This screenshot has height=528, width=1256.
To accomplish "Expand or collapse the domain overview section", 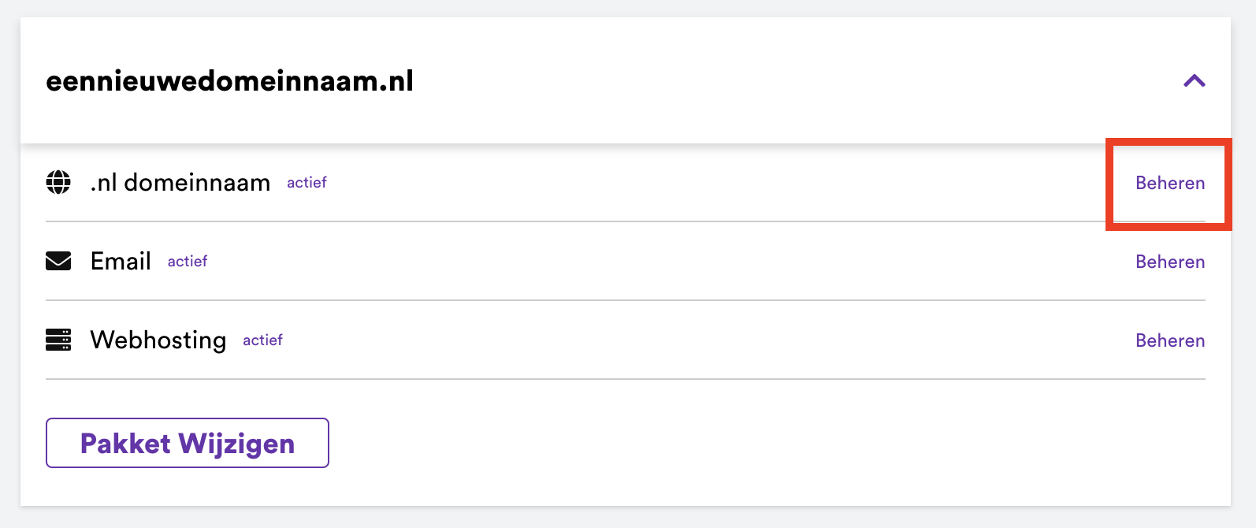I will click(1195, 81).
